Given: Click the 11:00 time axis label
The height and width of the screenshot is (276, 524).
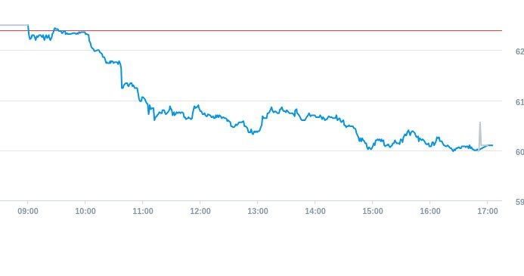Looking at the screenshot, I should click(x=143, y=211).
